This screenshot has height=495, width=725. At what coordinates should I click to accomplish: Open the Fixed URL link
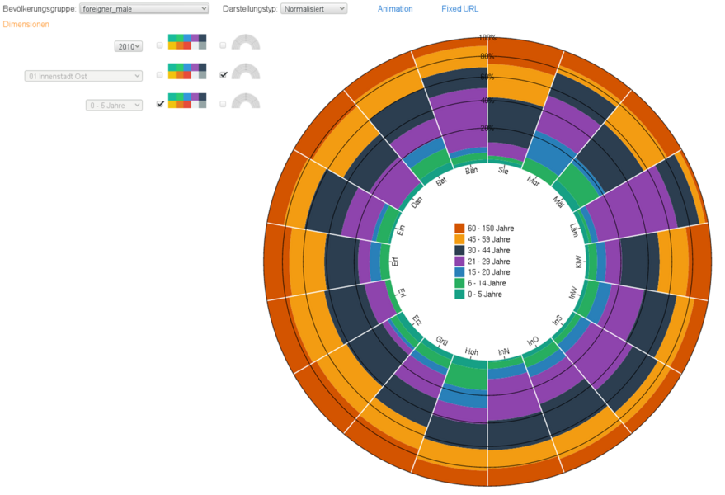tap(459, 9)
